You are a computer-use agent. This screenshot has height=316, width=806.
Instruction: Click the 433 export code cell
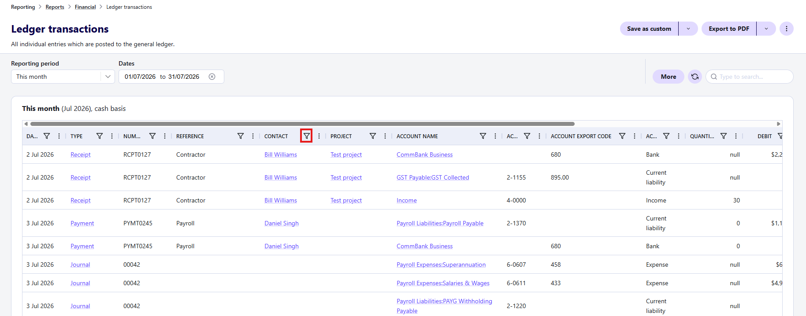point(556,283)
